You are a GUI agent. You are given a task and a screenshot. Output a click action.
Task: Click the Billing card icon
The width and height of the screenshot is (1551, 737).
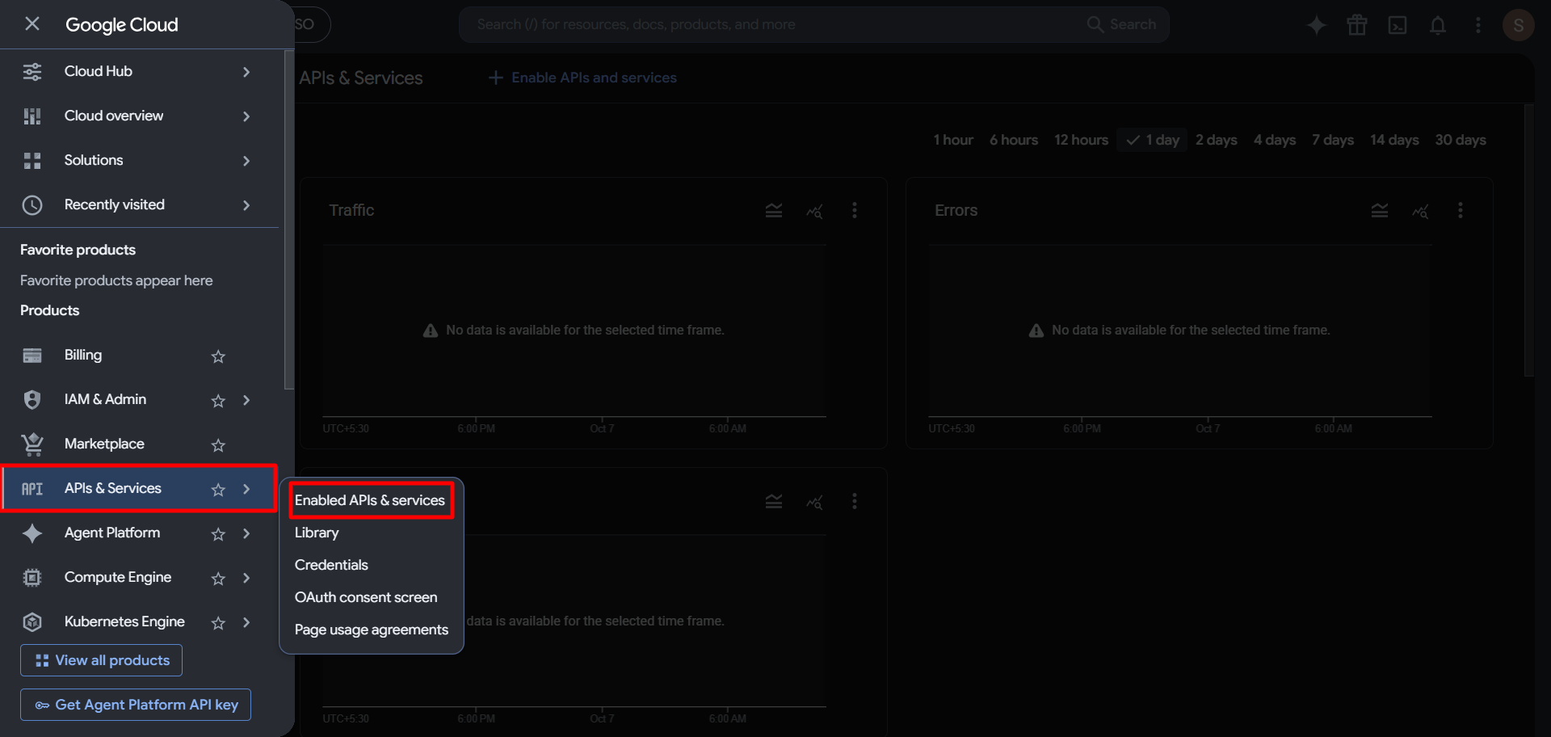tap(32, 356)
